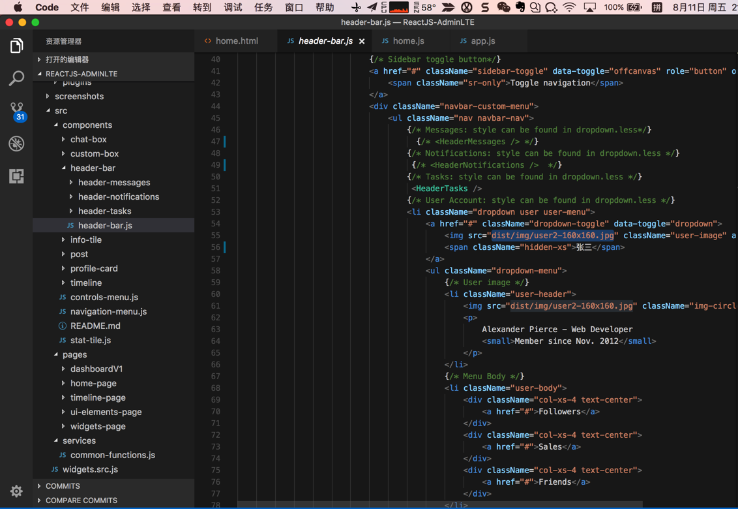Open the Manage gear icon
This screenshot has width=738, height=509.
(16, 491)
